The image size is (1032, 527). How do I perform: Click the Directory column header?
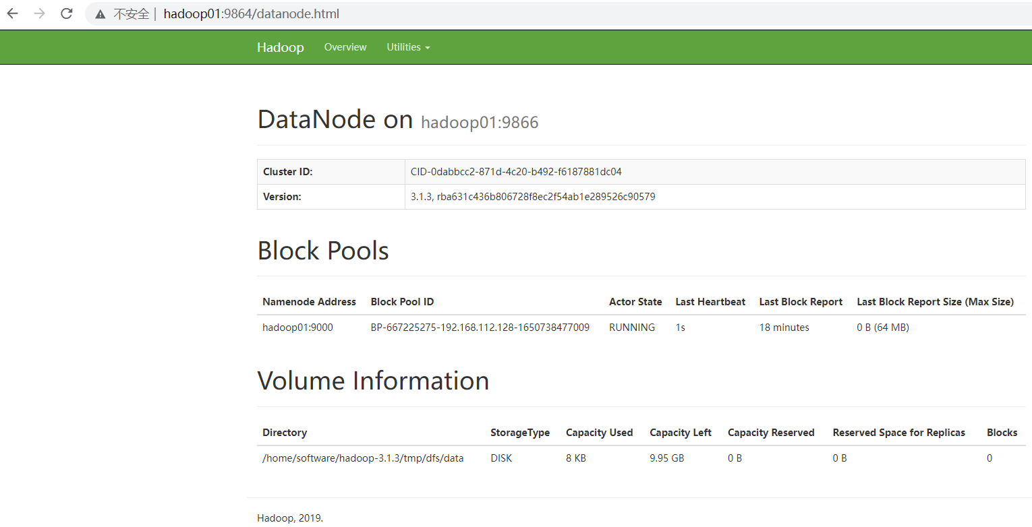tap(285, 433)
